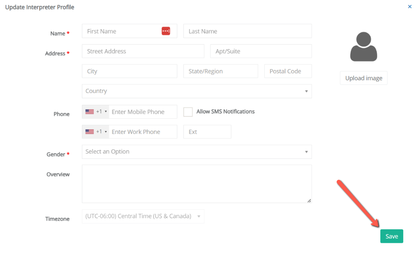Click the avatar placeholder silhouette icon

(x=363, y=46)
